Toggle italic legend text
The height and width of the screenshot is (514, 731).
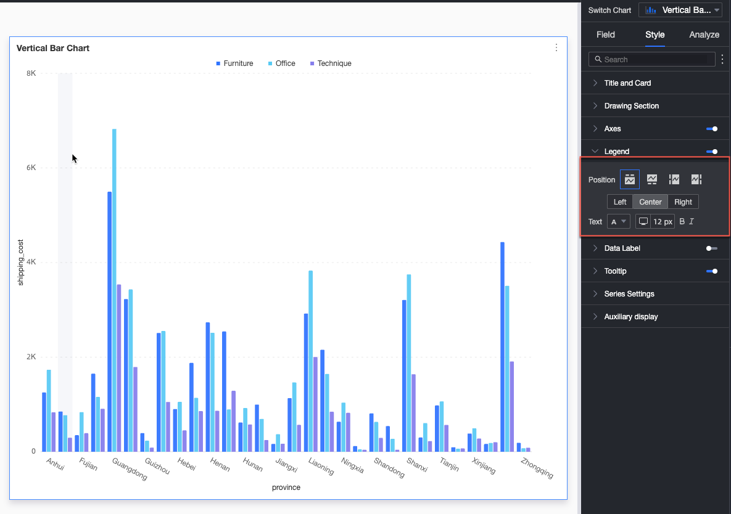tap(692, 222)
